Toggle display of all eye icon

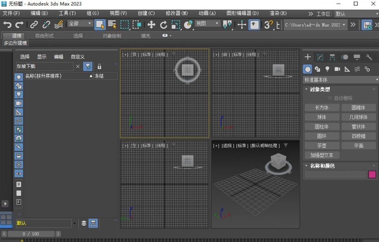(x=18, y=173)
